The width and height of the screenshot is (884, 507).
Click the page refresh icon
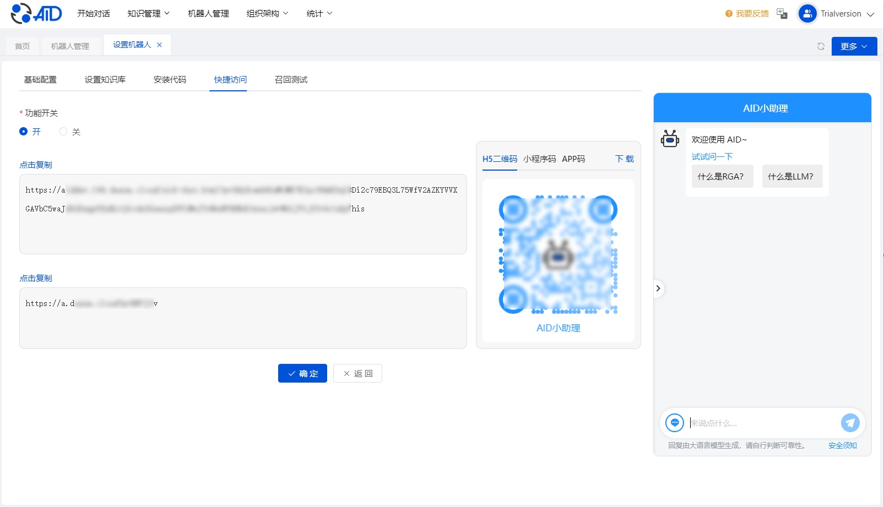coord(821,46)
